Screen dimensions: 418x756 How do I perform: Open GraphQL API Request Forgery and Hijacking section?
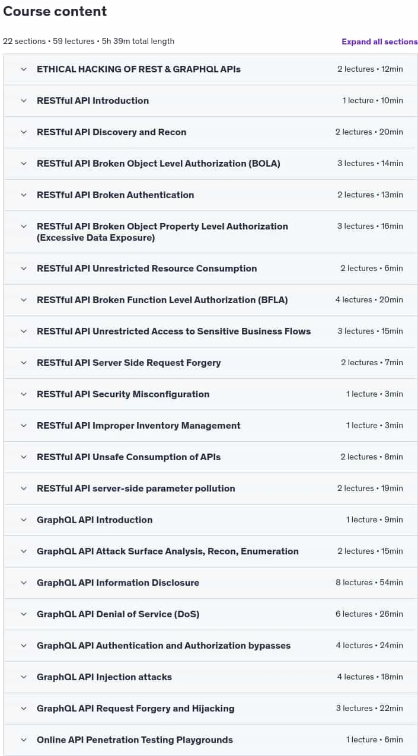coord(210,709)
